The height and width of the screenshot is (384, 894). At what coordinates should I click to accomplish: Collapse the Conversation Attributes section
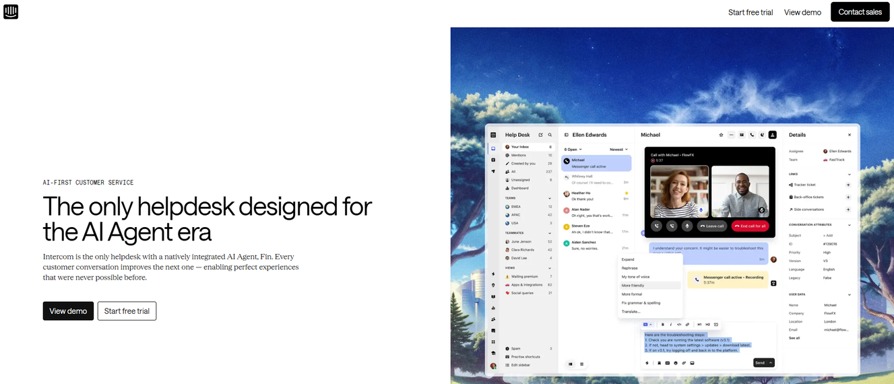[x=848, y=225]
